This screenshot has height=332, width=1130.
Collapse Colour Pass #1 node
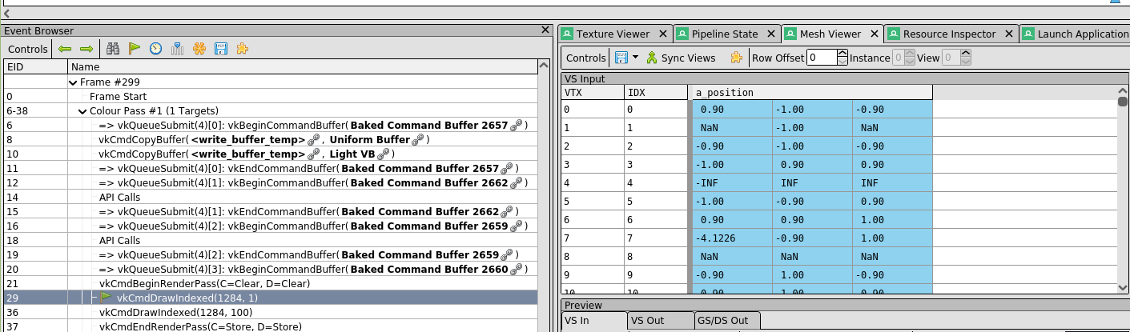pos(82,111)
